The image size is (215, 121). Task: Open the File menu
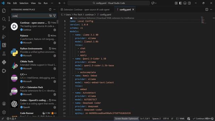[9, 3]
